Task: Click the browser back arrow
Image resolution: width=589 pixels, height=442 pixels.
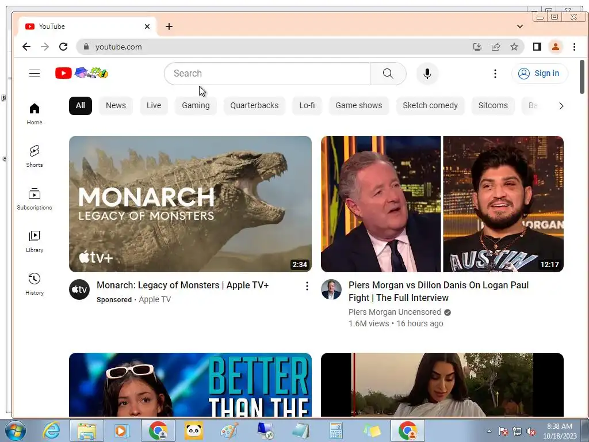Action: tap(26, 47)
